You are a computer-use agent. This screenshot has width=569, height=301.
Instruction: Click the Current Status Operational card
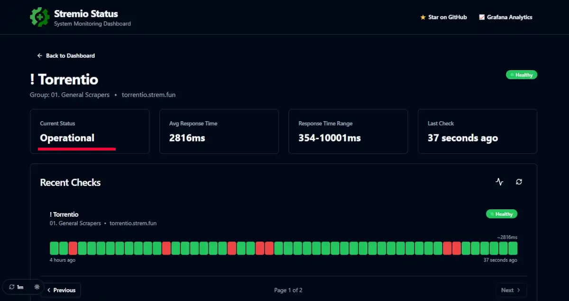click(x=90, y=132)
